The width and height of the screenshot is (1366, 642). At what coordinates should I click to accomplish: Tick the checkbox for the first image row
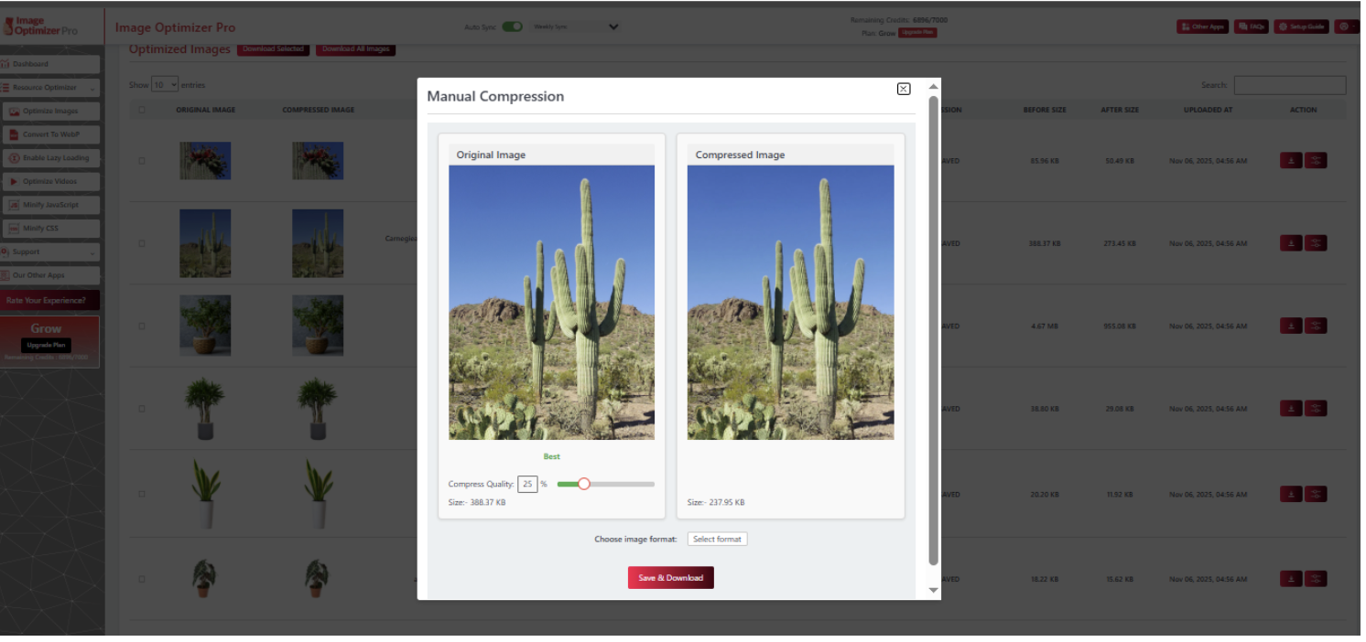[x=141, y=161]
